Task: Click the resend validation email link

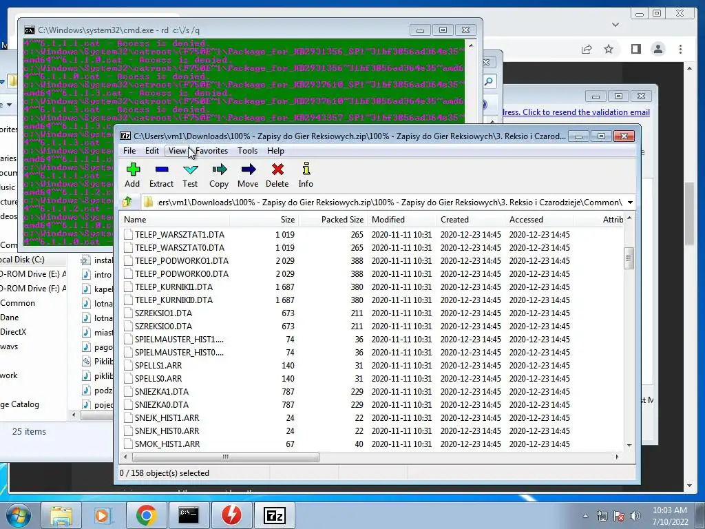Action: point(576,112)
